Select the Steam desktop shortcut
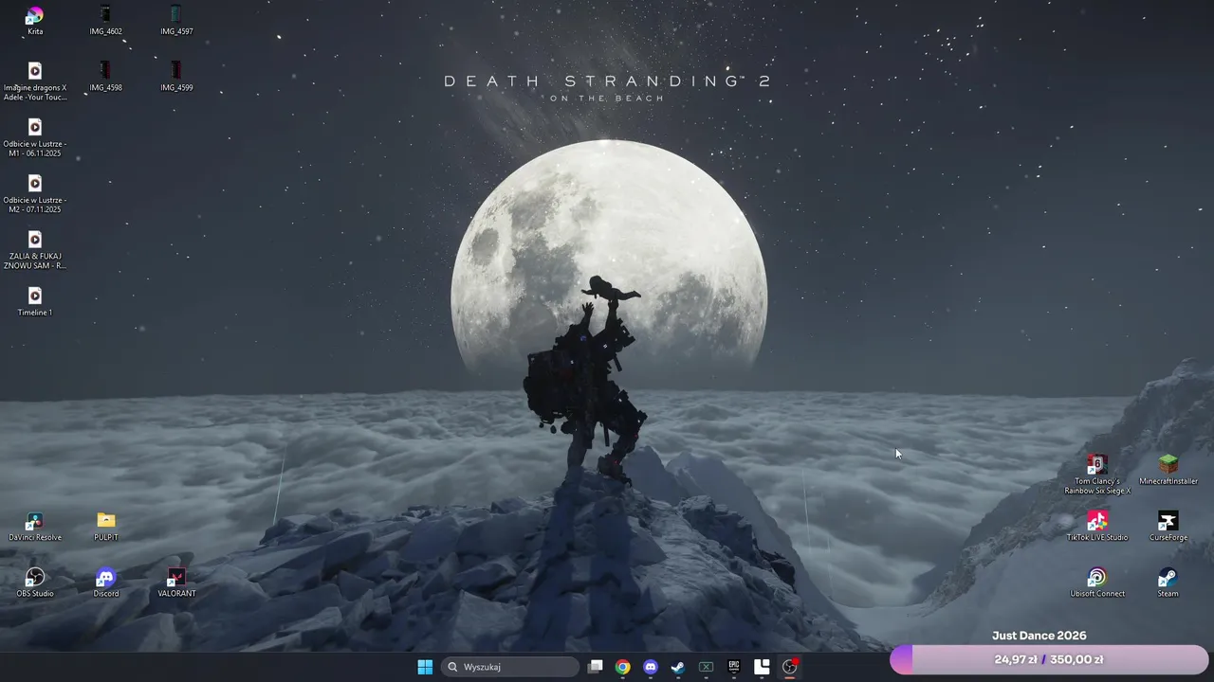This screenshot has height=682, width=1214. pyautogui.click(x=1168, y=583)
